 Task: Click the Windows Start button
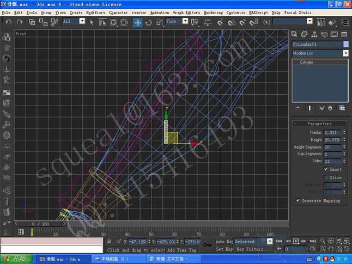point(16,259)
